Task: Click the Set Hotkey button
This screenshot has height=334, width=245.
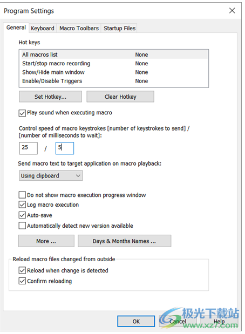Action: pyautogui.click(x=51, y=97)
